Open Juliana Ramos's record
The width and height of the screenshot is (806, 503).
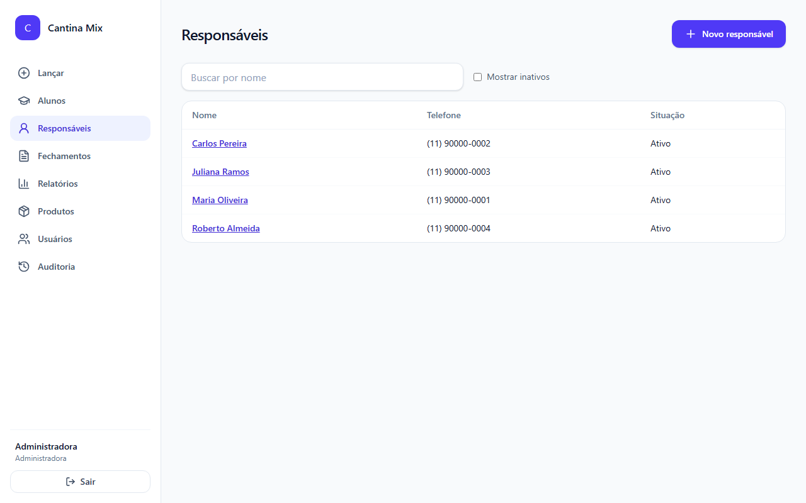[220, 172]
